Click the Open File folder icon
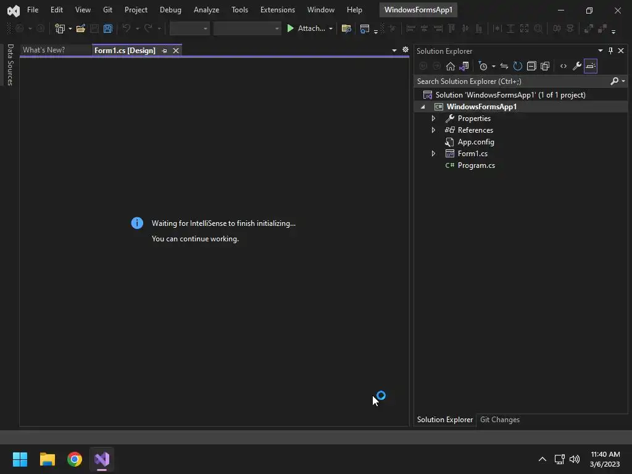Viewport: 632px width, 474px height. tap(81, 28)
